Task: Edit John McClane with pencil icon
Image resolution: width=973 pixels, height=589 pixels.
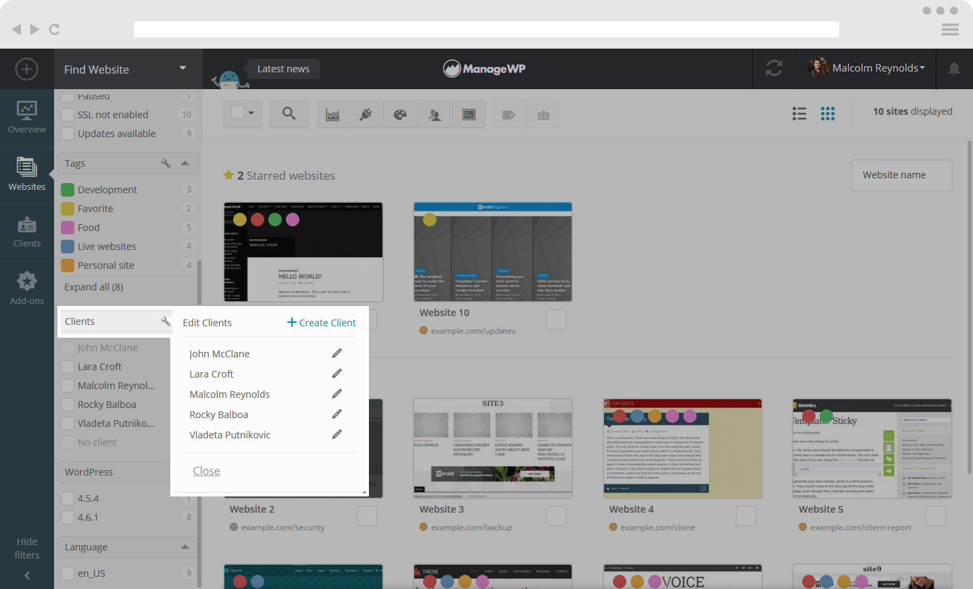Action: 336,353
